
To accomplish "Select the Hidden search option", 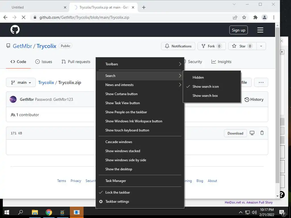I will (x=212, y=77).
